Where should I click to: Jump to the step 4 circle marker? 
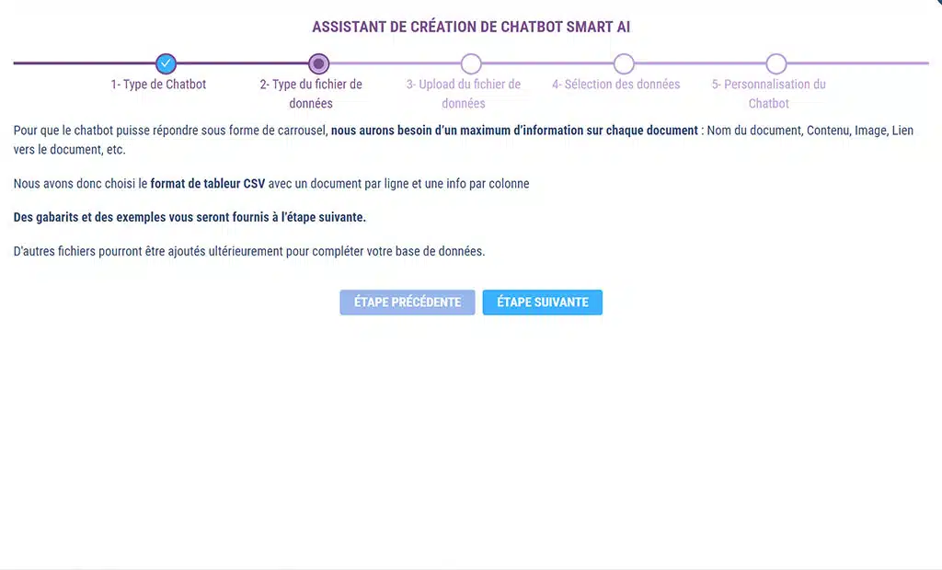pos(624,63)
